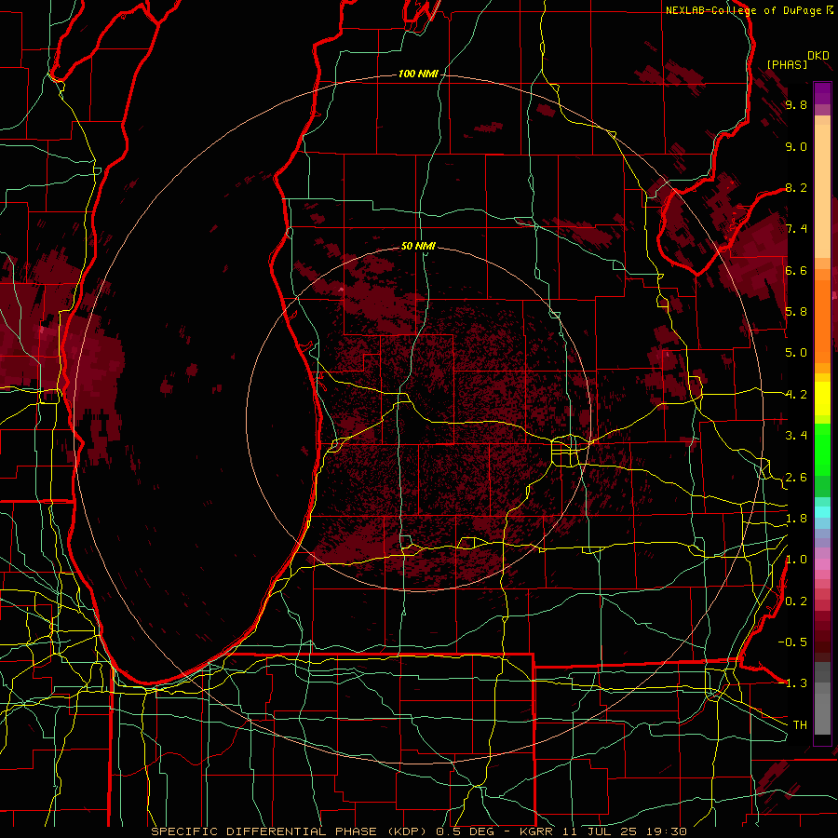838x838 pixels.
Task: Click the 5.8 scale value
Action: (796, 312)
